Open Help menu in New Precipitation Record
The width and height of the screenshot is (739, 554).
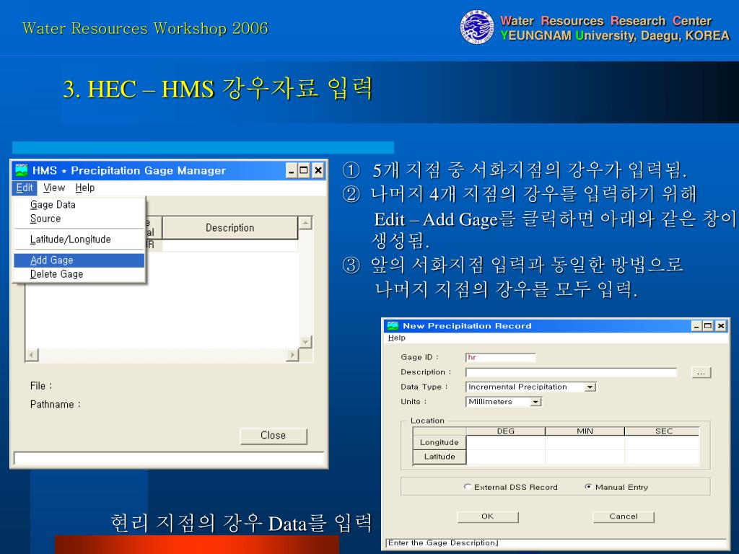pos(396,338)
